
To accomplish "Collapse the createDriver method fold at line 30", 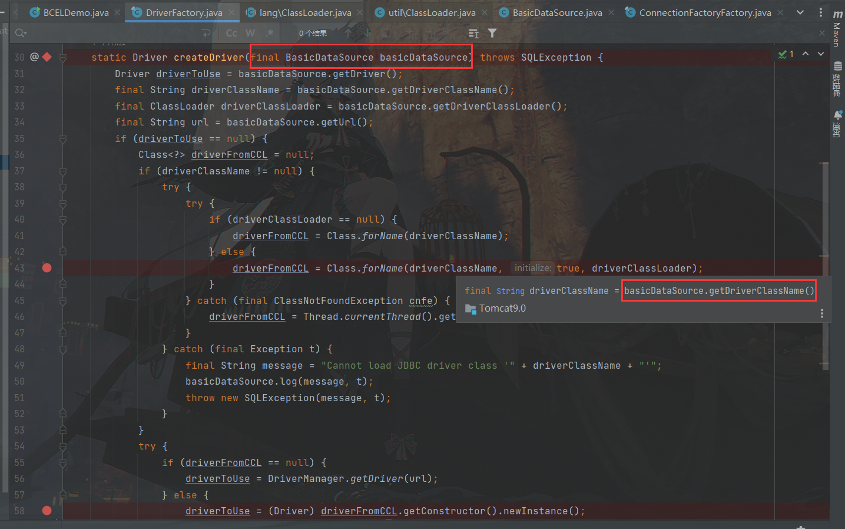I will coord(63,58).
